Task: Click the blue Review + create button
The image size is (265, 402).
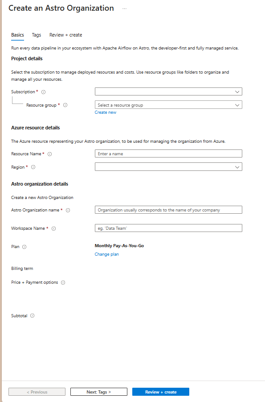Action: click(160, 391)
